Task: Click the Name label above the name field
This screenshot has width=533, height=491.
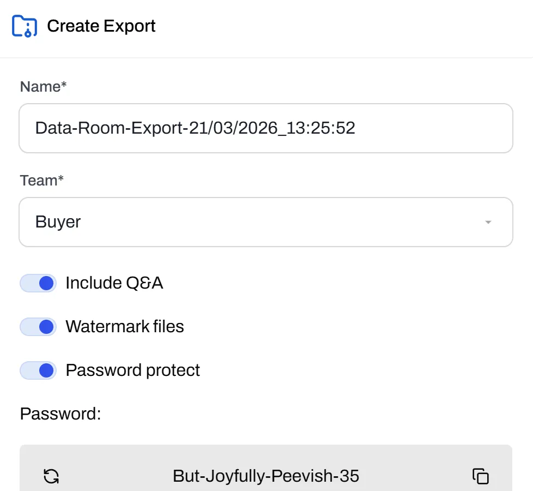Action: 43,86
